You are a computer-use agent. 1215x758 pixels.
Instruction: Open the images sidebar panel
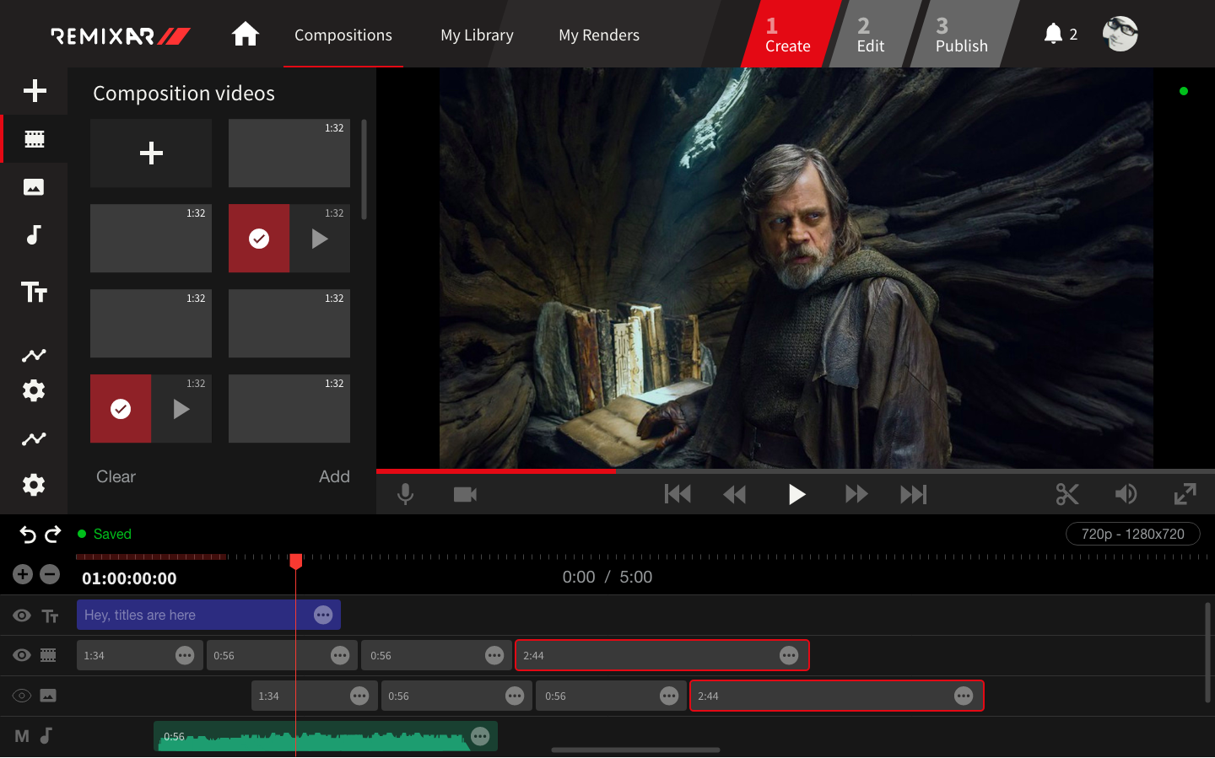point(34,187)
